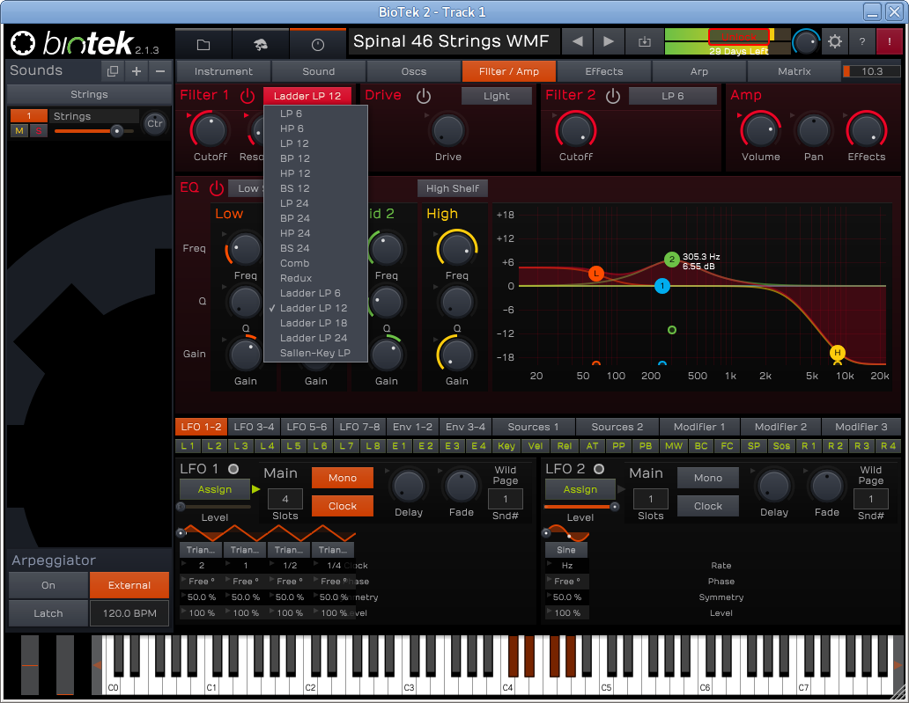Click the Key modulation source button

506,446
